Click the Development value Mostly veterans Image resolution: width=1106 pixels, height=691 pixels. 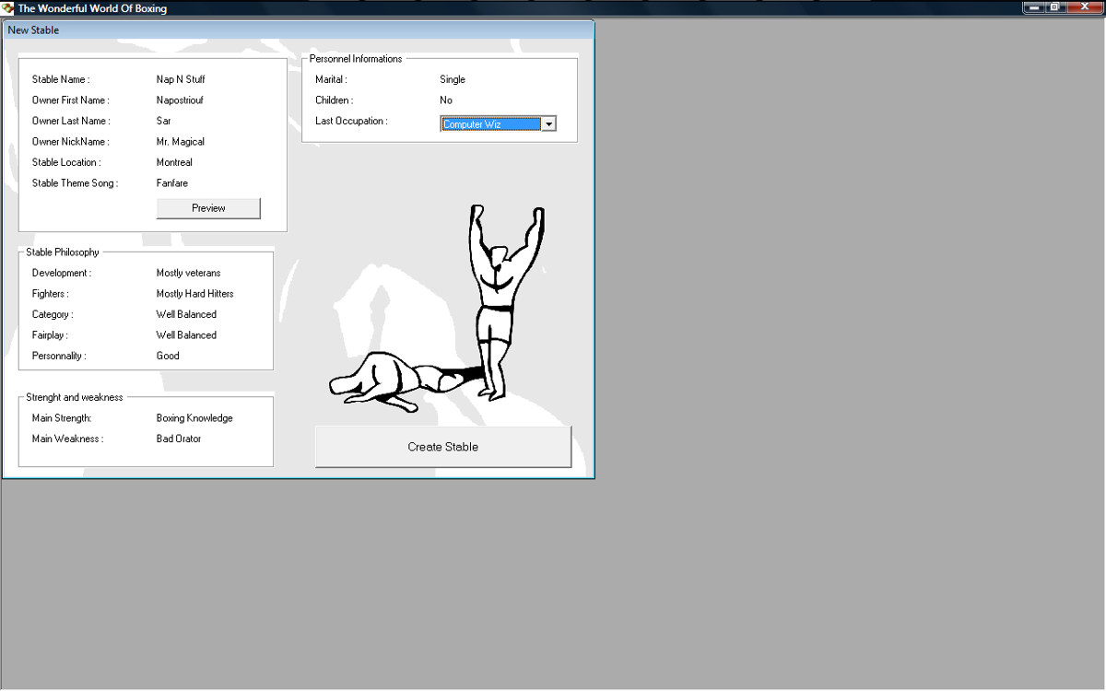[188, 273]
